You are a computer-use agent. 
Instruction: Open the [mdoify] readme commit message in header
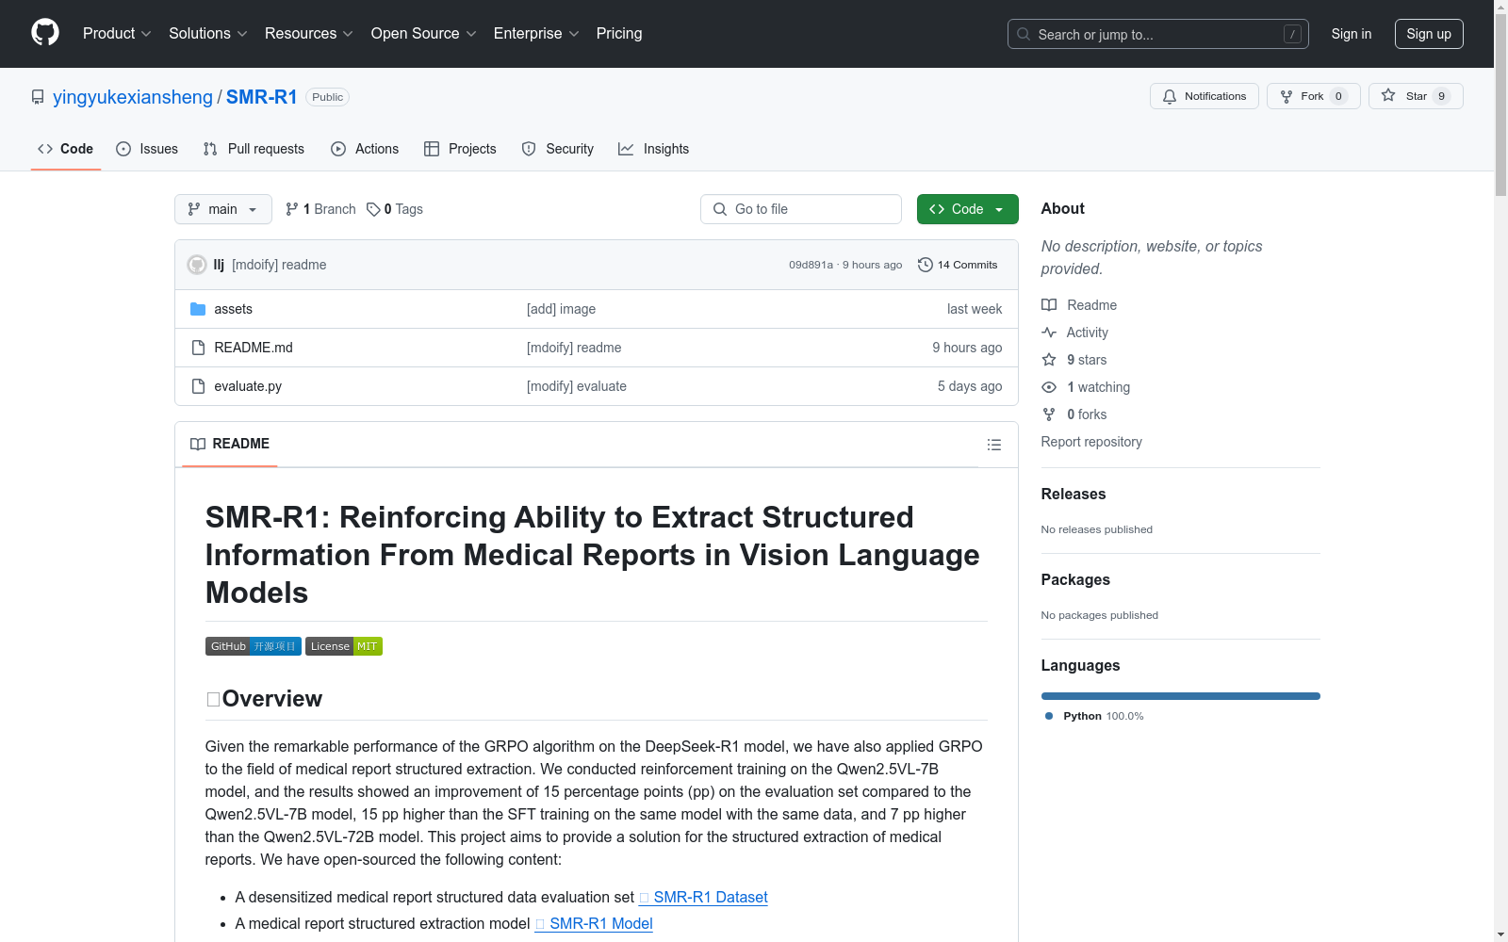pyautogui.click(x=279, y=265)
